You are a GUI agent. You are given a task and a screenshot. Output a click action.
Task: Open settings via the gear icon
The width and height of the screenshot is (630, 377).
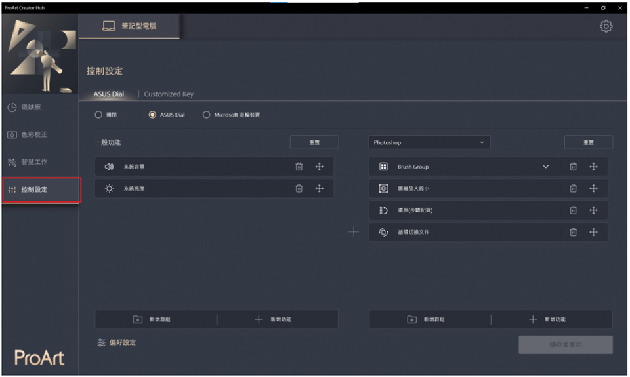[x=606, y=26]
